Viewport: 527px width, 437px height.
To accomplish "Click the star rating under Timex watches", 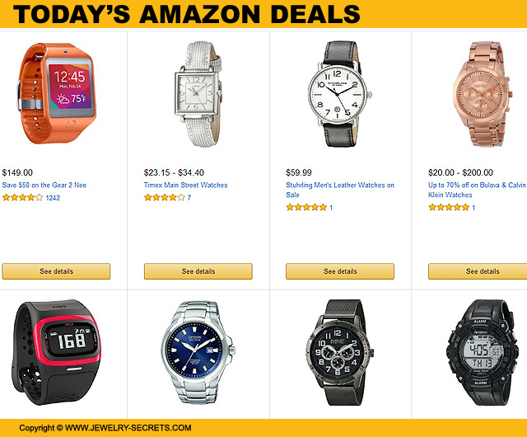I will pos(165,198).
